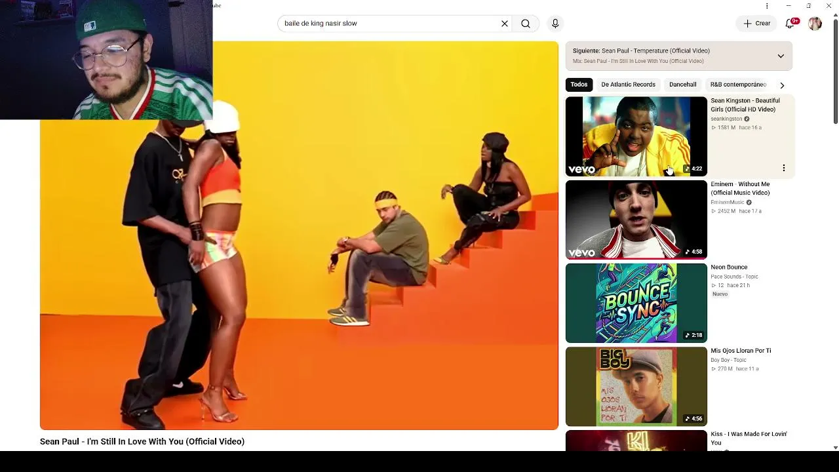
Task: Open the browser three-dot menu
Action: point(767,6)
